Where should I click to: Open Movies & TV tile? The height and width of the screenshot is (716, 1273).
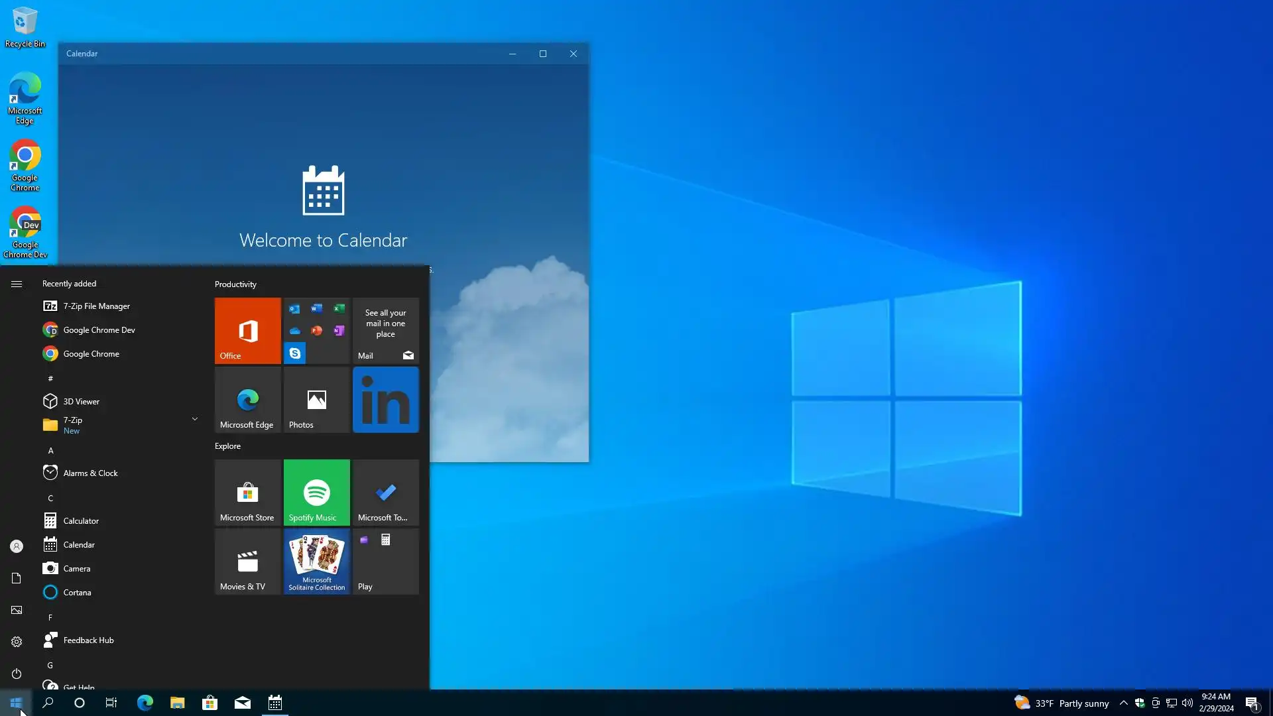tap(247, 561)
